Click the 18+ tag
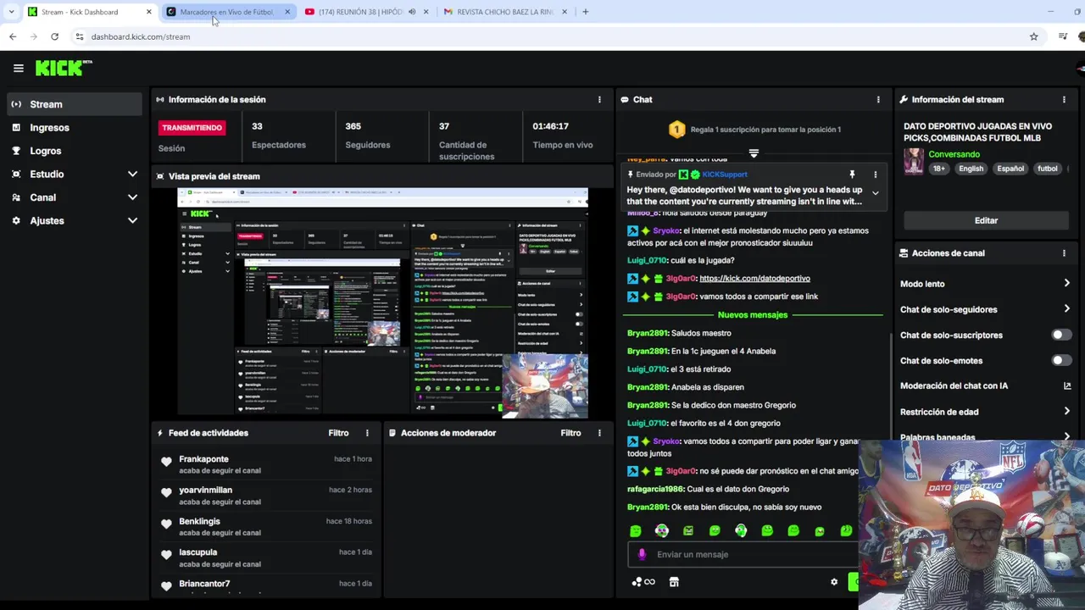The width and height of the screenshot is (1085, 610). point(939,169)
